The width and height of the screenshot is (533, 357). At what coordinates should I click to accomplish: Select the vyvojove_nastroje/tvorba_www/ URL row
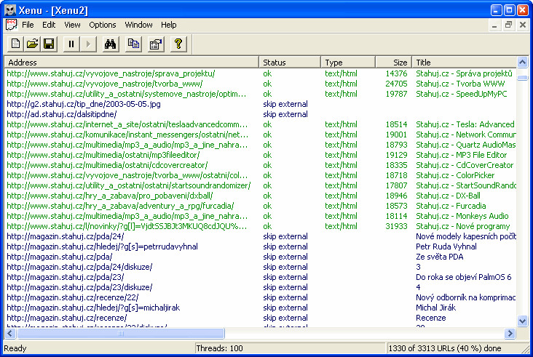260,84
